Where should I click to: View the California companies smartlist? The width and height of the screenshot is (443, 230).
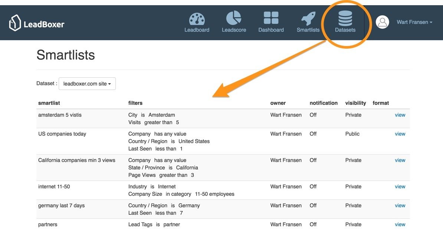point(400,161)
